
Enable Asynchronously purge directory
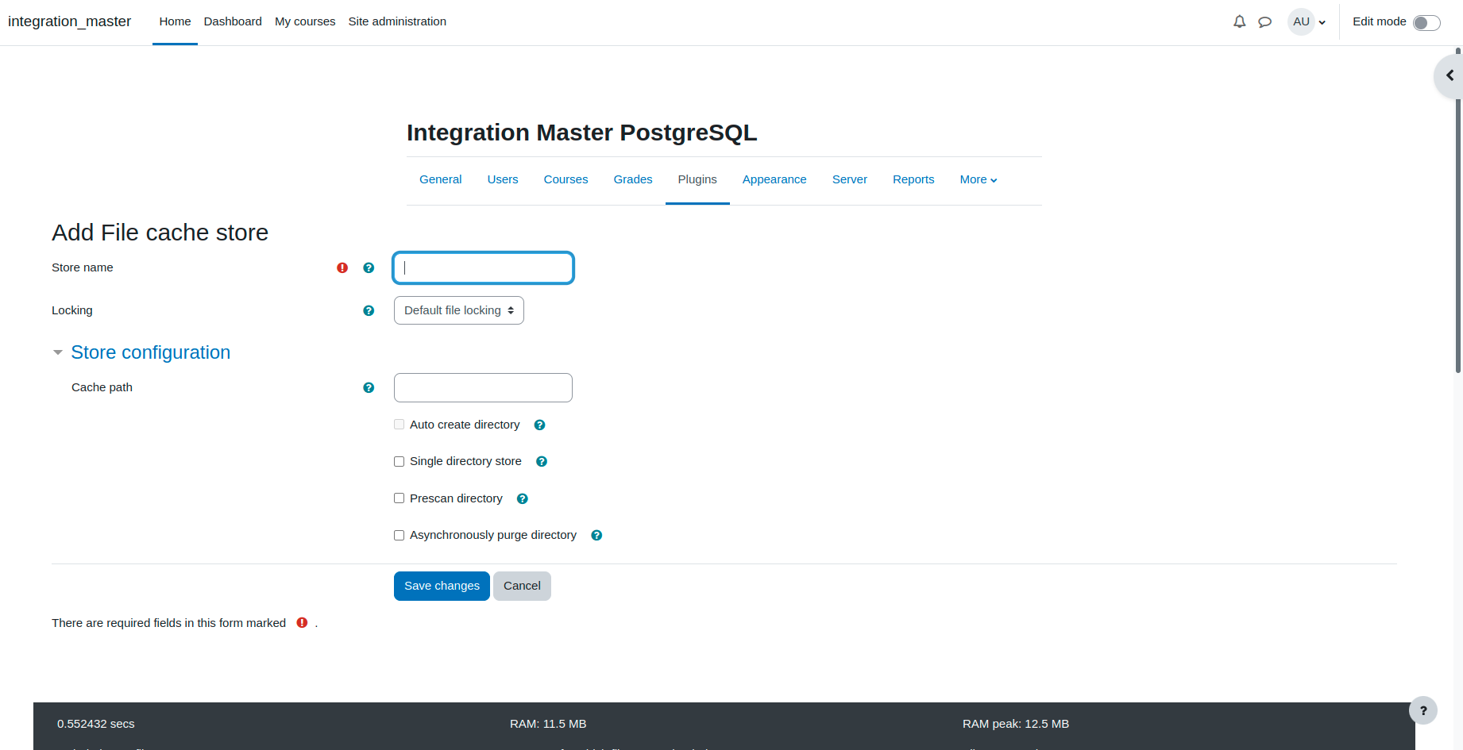pos(400,535)
